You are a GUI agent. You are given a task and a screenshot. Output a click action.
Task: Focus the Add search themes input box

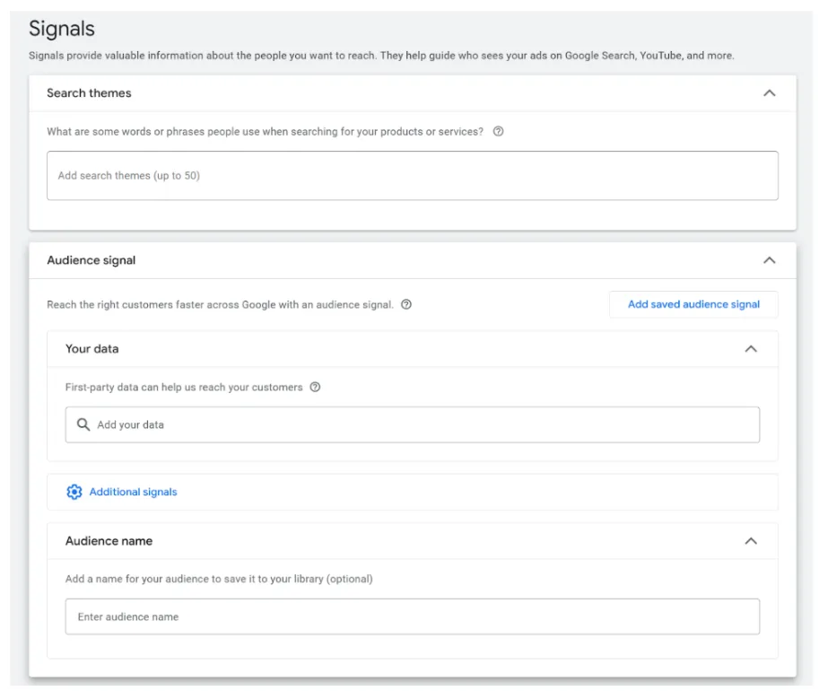(413, 176)
